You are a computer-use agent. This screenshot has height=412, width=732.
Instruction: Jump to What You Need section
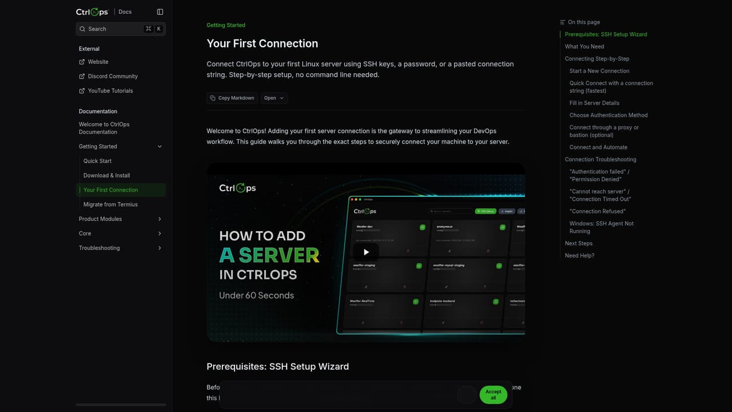point(584,47)
